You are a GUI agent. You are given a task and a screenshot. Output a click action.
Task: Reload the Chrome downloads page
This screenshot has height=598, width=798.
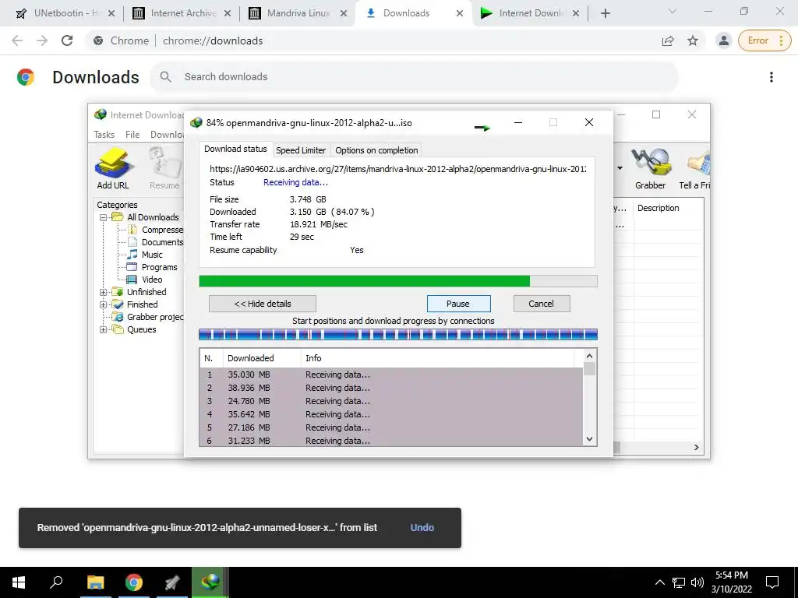[67, 40]
